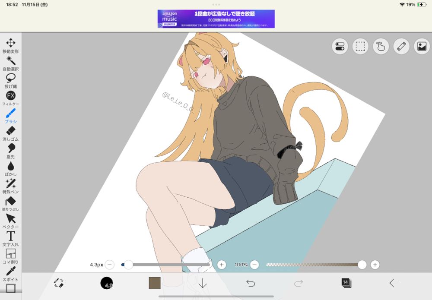
Task: Select the Canvas tool at toolbar bottom
Action: pyautogui.click(x=11, y=288)
